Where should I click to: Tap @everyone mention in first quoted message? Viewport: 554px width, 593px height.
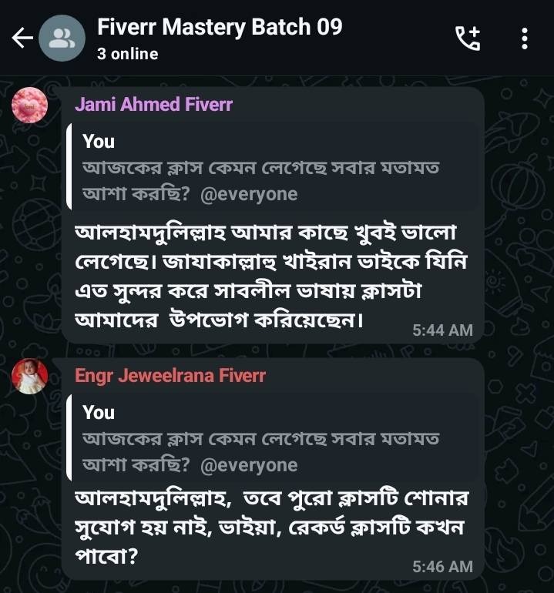[249, 194]
